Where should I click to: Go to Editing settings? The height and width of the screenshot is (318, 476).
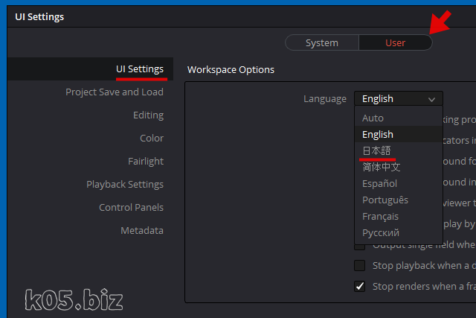(148, 115)
